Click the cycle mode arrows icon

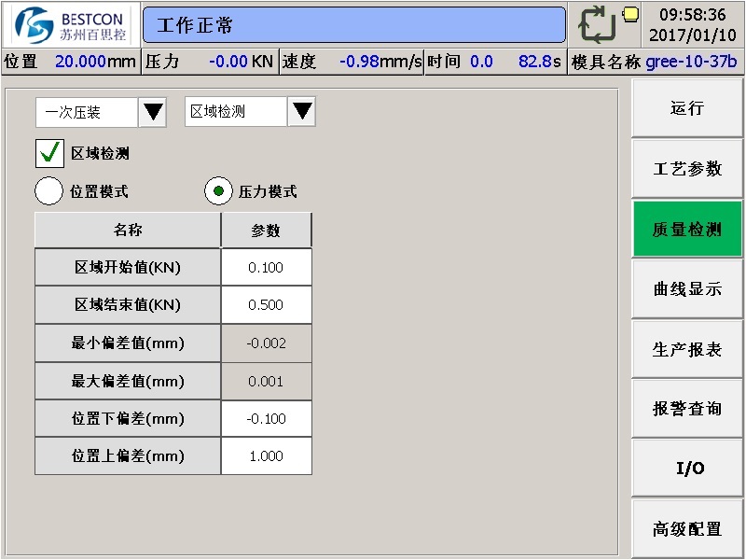[597, 24]
